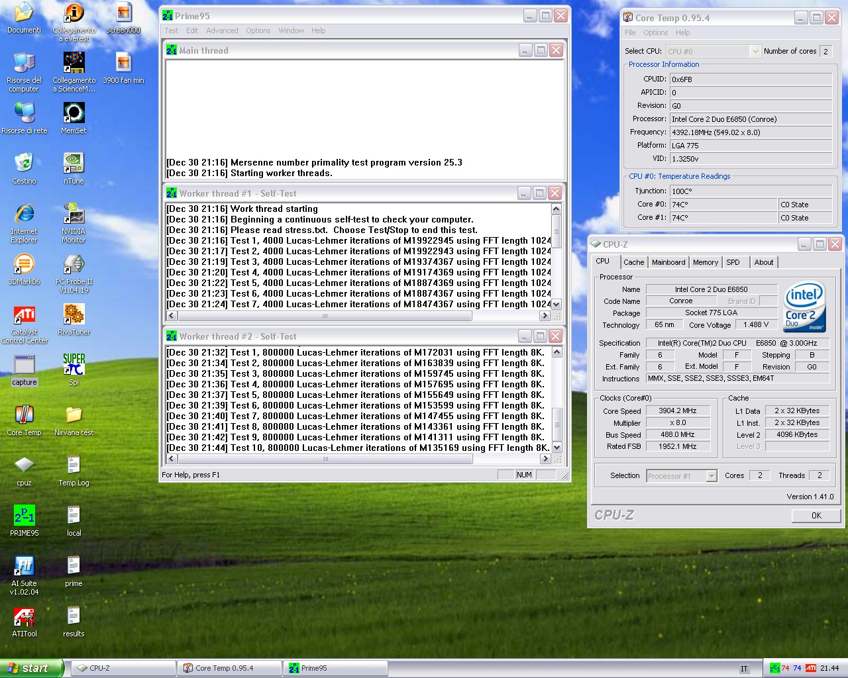Viewport: 848px width, 678px height.
Task: Launch MemSet from the desktop
Action: click(x=74, y=119)
